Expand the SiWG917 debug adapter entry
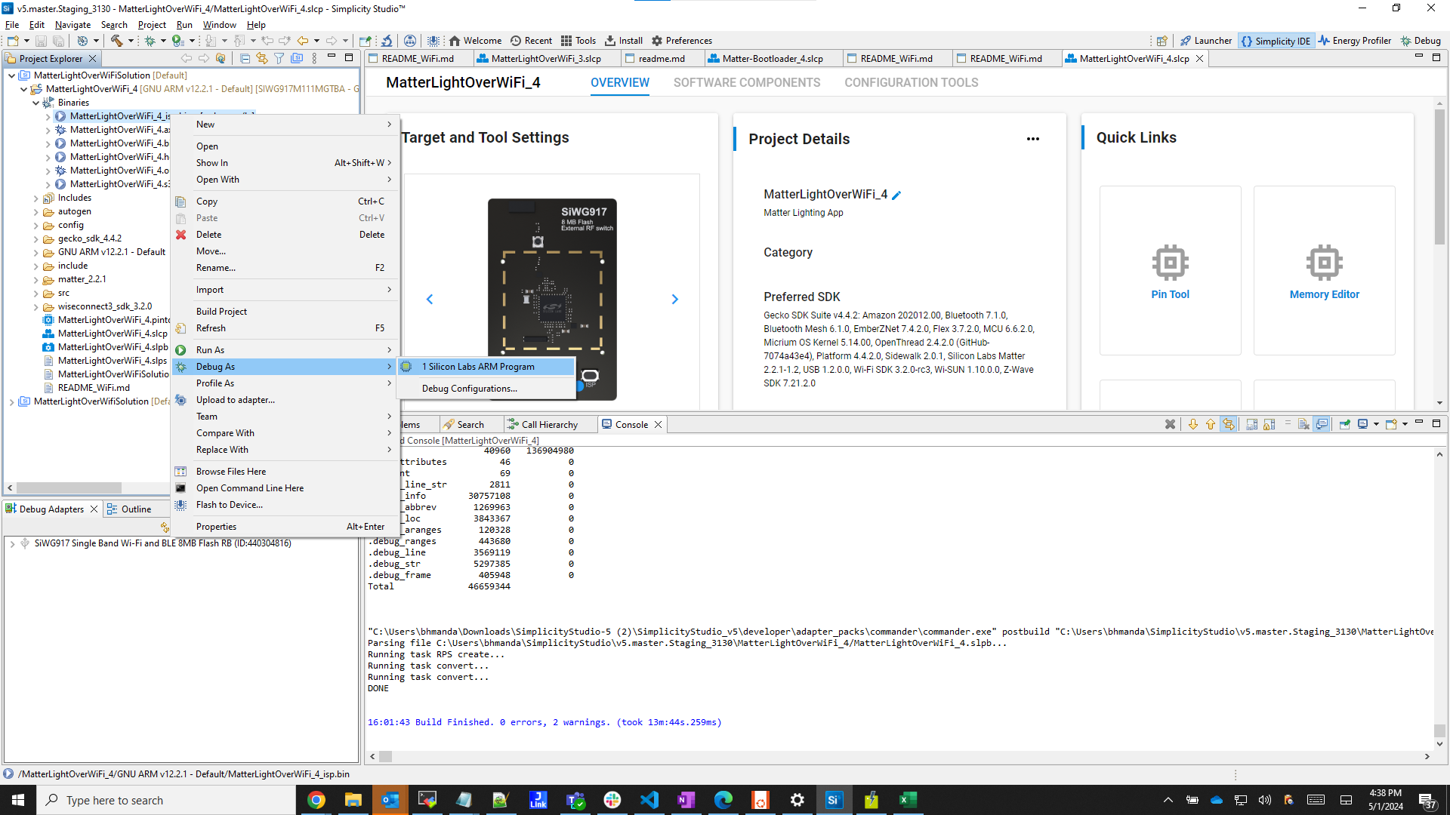 (12, 543)
